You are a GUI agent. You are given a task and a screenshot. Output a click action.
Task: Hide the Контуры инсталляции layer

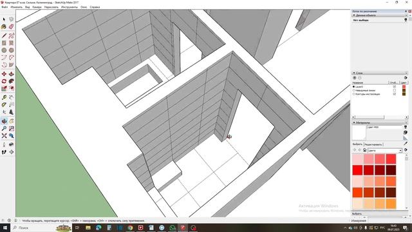click(395, 94)
